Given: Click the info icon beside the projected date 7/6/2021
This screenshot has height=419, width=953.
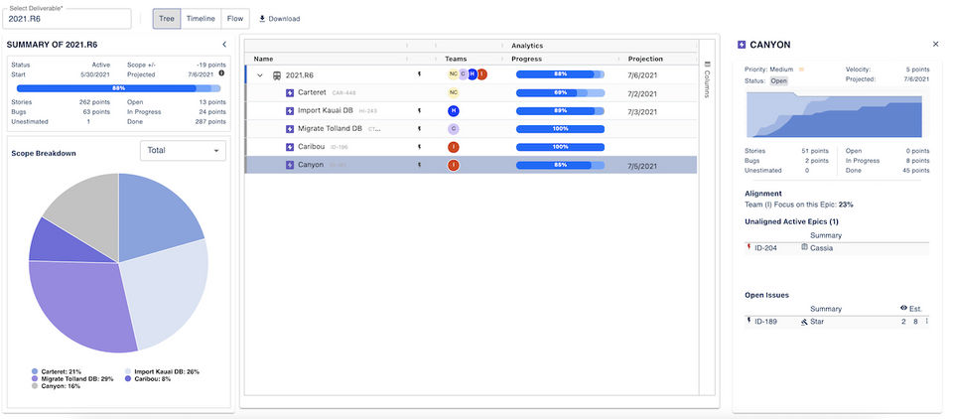Looking at the screenshot, I should coord(221,73).
